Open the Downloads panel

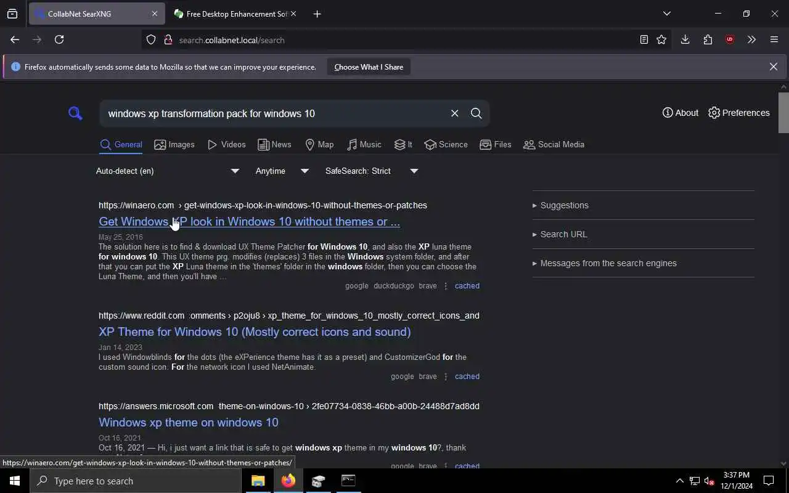(685, 39)
